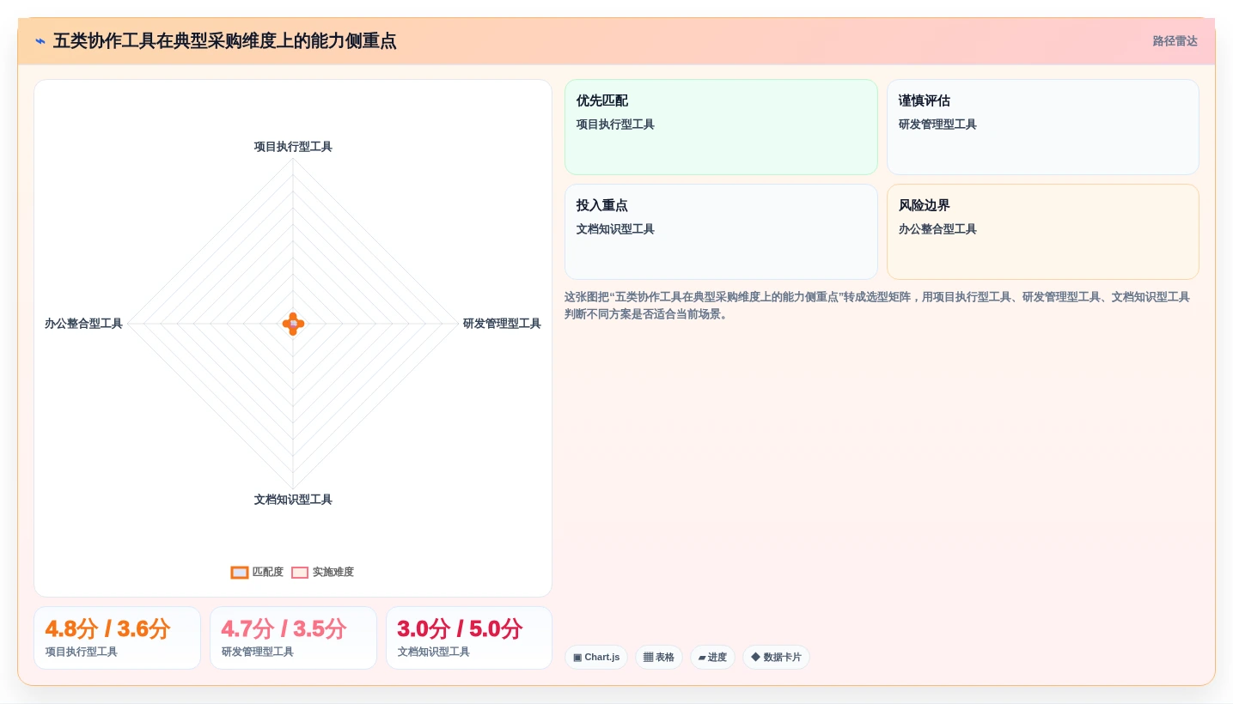
Task: Toggle the 实施难度 legend item
Action: 322,572
